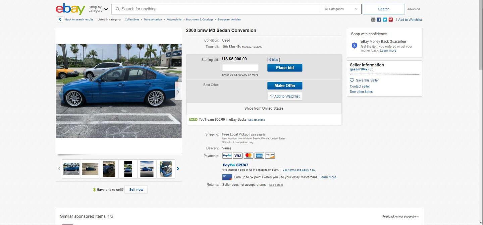483x225 pixels.
Task: Open the Collectibles breadcrumb
Action: point(132,19)
